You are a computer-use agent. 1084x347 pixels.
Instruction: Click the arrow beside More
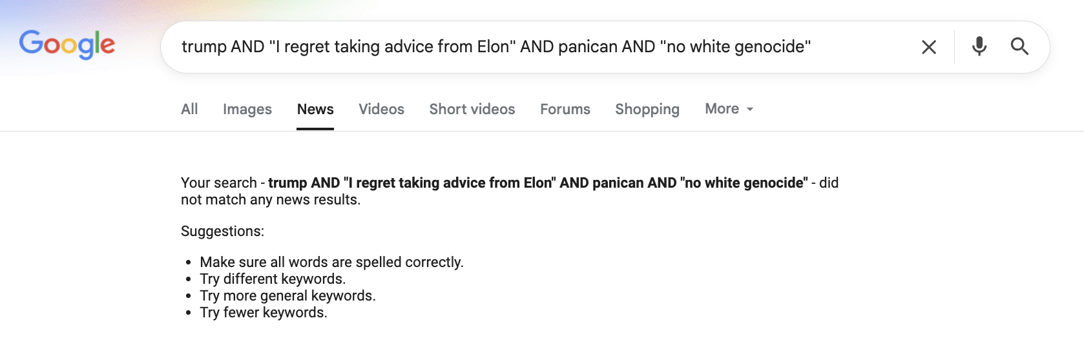(x=750, y=110)
